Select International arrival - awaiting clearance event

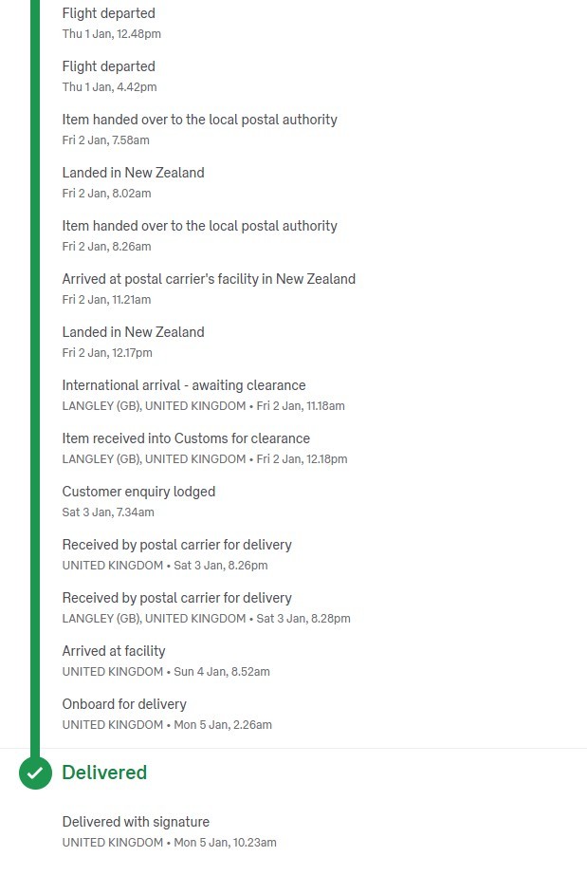[184, 385]
